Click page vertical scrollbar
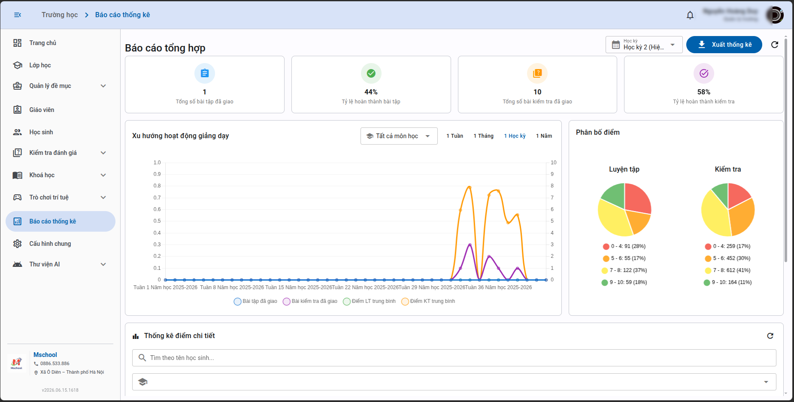This screenshot has height=402, width=794. pos(786,150)
